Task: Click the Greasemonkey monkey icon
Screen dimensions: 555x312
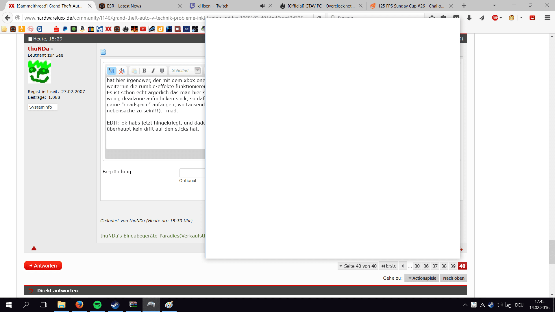Action: (511, 18)
